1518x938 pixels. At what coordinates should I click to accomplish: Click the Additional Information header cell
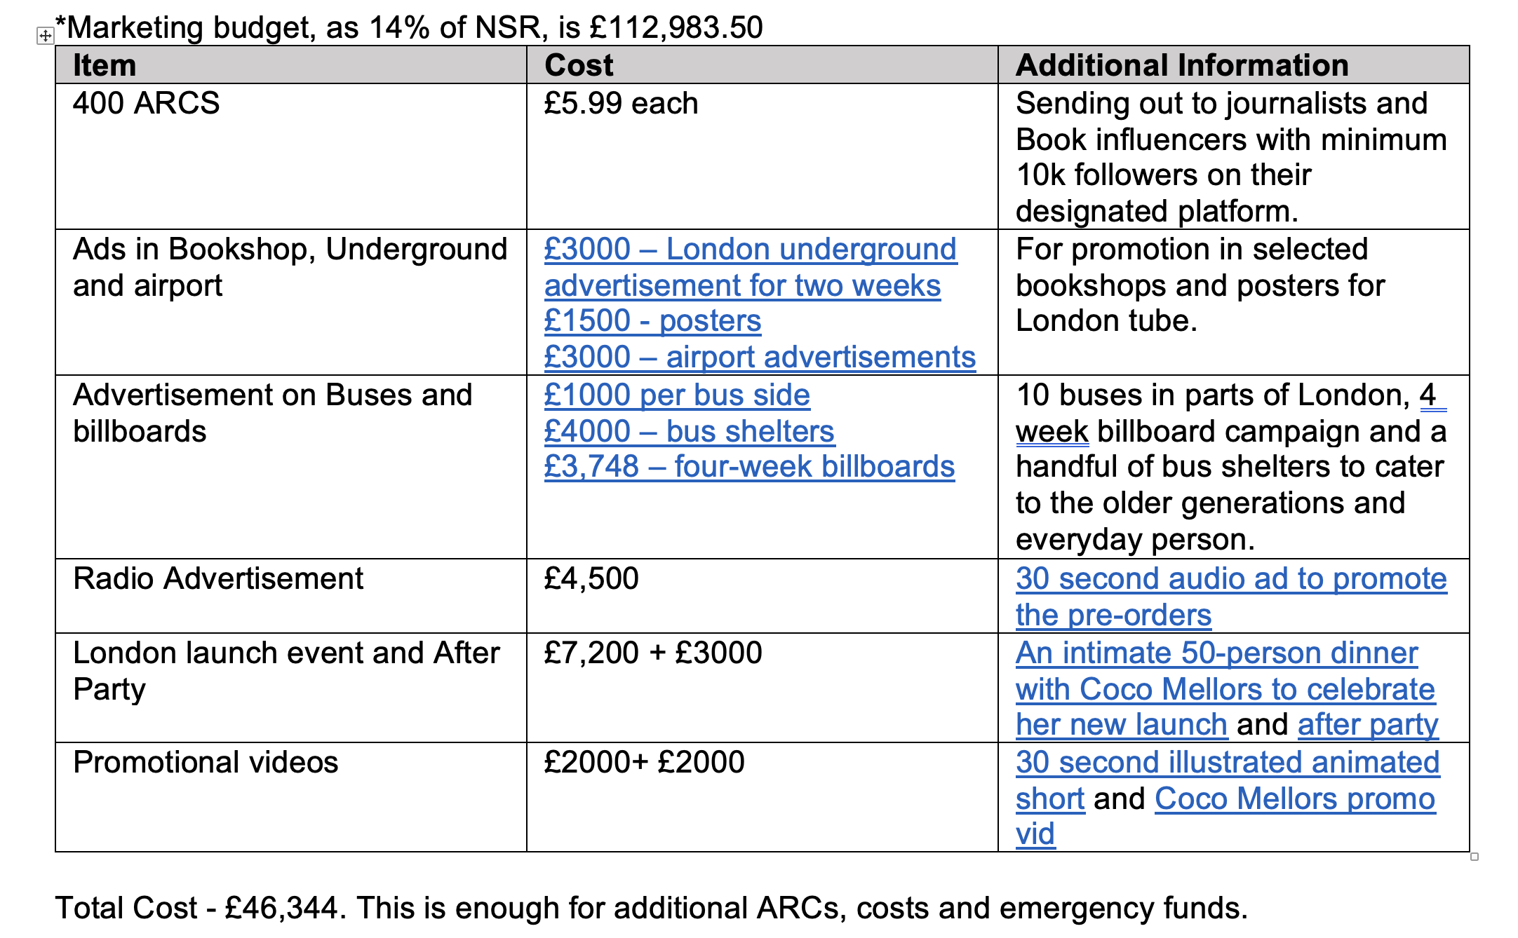click(x=1234, y=65)
